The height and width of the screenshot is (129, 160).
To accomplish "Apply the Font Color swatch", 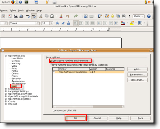I will [123, 23].
